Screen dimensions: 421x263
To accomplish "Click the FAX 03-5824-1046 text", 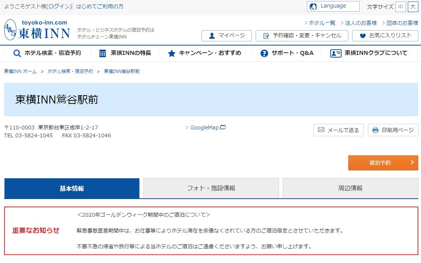I will 87,135.
